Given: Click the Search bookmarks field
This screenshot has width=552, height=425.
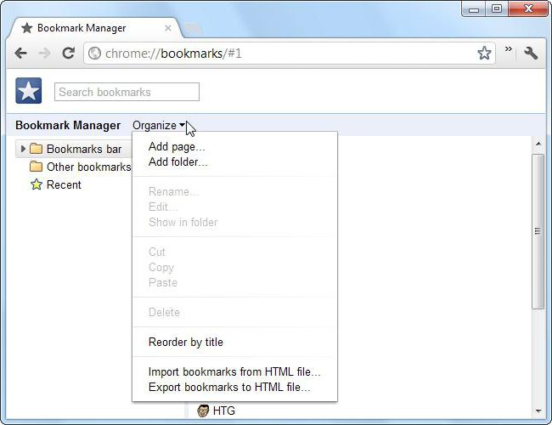Looking at the screenshot, I should (127, 92).
